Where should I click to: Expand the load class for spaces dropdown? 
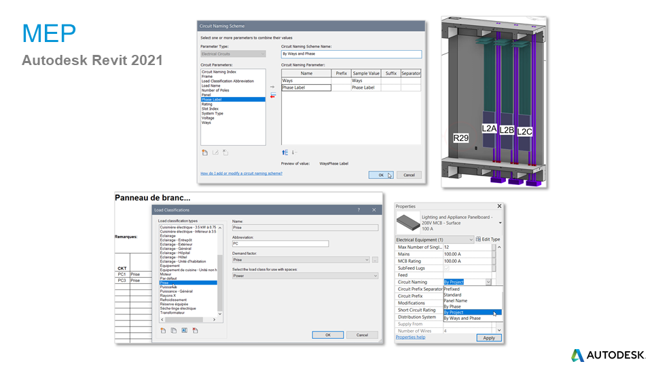click(x=374, y=276)
